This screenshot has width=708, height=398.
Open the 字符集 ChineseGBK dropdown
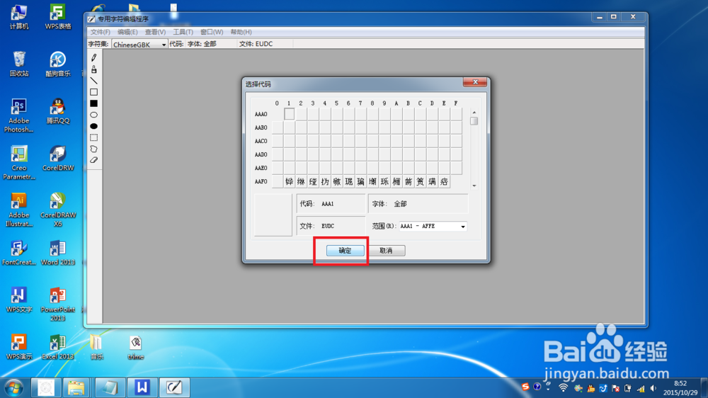pos(139,45)
